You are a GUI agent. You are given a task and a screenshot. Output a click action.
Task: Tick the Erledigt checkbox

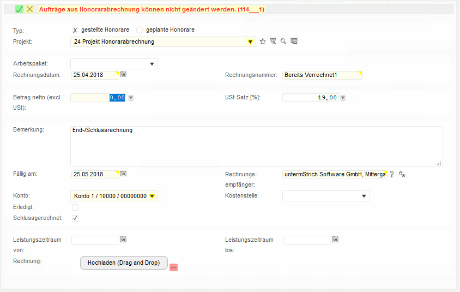(x=75, y=207)
